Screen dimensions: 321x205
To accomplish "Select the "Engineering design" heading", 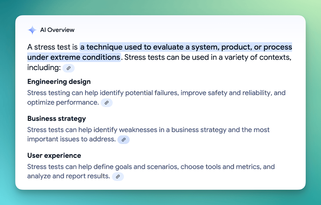I will (59, 82).
